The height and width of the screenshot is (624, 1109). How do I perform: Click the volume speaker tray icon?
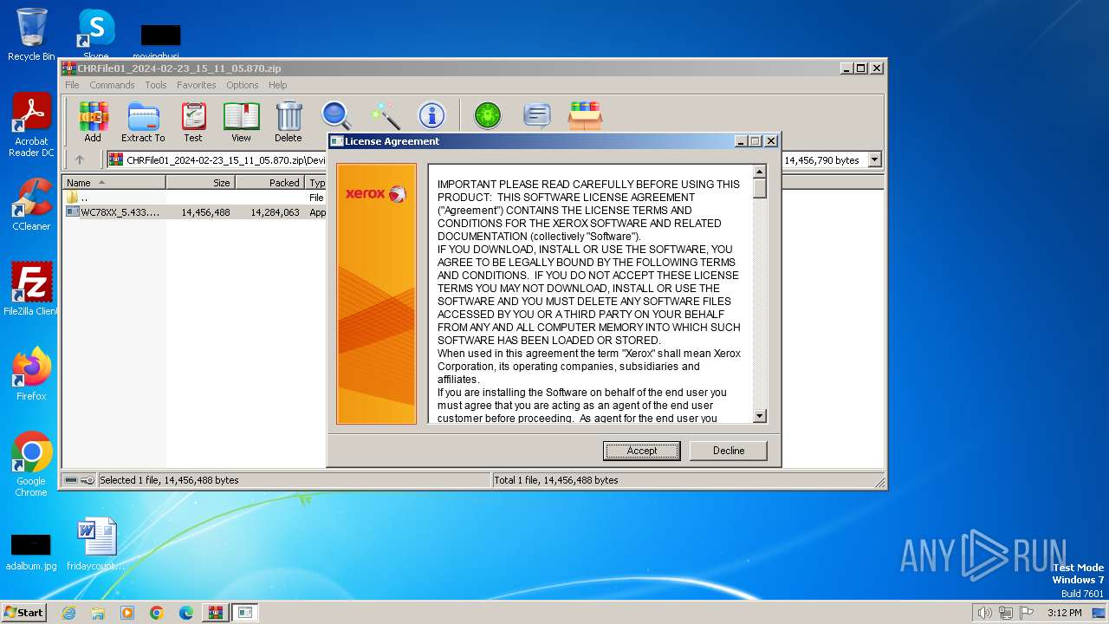(x=984, y=613)
